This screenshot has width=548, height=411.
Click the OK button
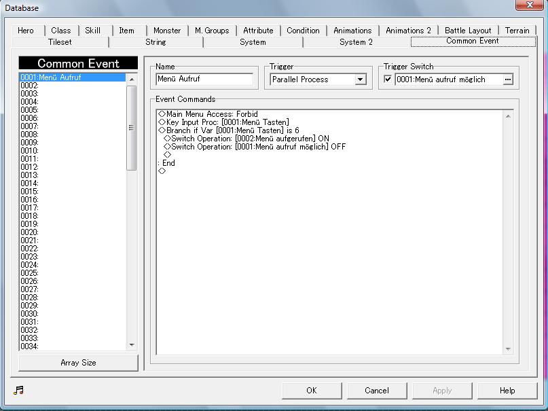point(312,391)
